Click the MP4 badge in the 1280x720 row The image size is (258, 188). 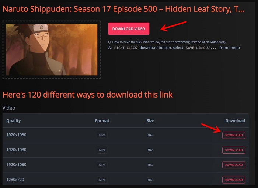tap(102, 180)
